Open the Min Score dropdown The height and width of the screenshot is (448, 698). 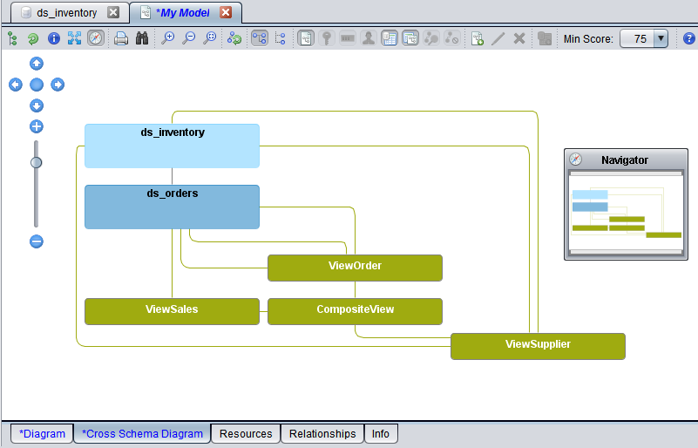pyautogui.click(x=660, y=38)
